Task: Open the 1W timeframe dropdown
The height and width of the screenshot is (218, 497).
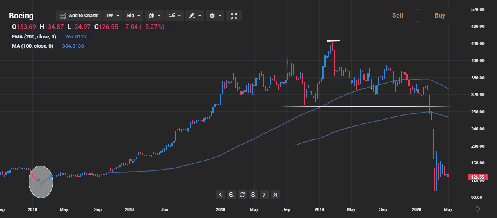Action: pyautogui.click(x=113, y=16)
